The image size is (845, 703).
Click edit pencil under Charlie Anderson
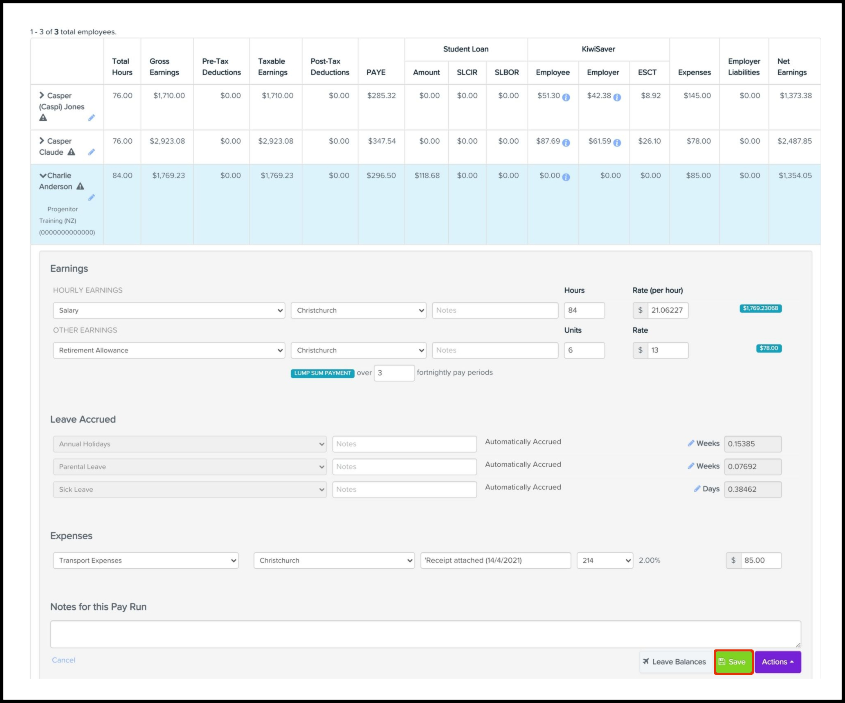click(x=91, y=198)
